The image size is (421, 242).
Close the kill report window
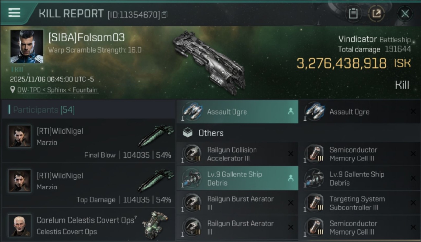coord(405,14)
